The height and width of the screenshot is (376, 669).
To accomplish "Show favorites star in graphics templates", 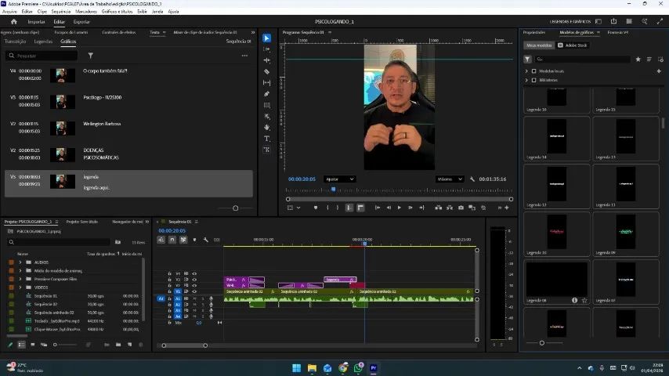I will pyautogui.click(x=638, y=60).
